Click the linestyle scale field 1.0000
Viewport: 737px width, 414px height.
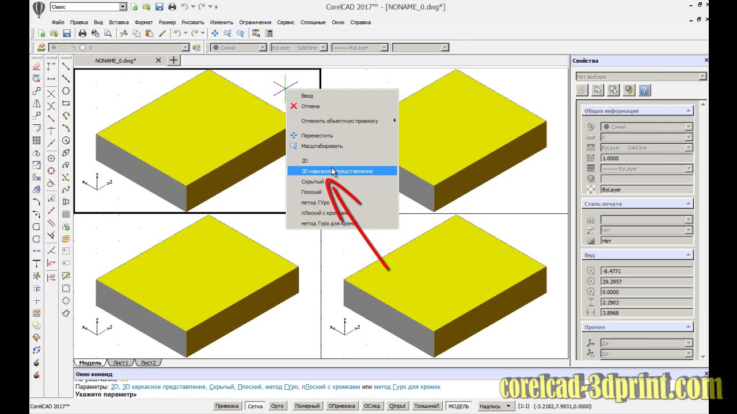coord(646,158)
